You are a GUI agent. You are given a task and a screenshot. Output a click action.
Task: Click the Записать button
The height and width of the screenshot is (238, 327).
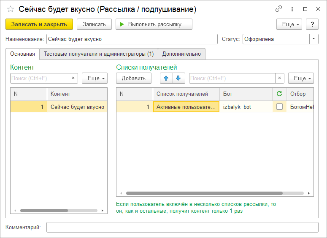point(94,24)
